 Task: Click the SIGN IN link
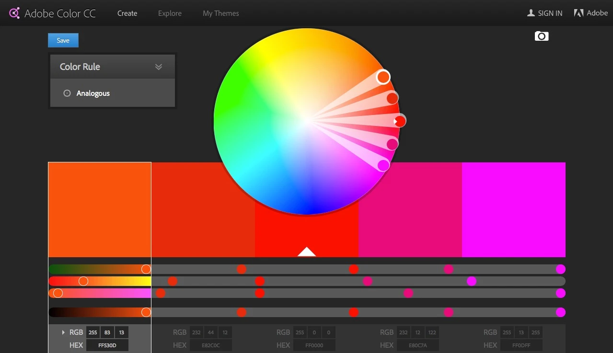(x=550, y=13)
